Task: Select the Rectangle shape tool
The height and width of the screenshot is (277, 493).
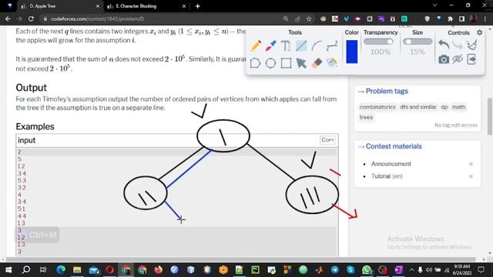Action: tap(286, 63)
